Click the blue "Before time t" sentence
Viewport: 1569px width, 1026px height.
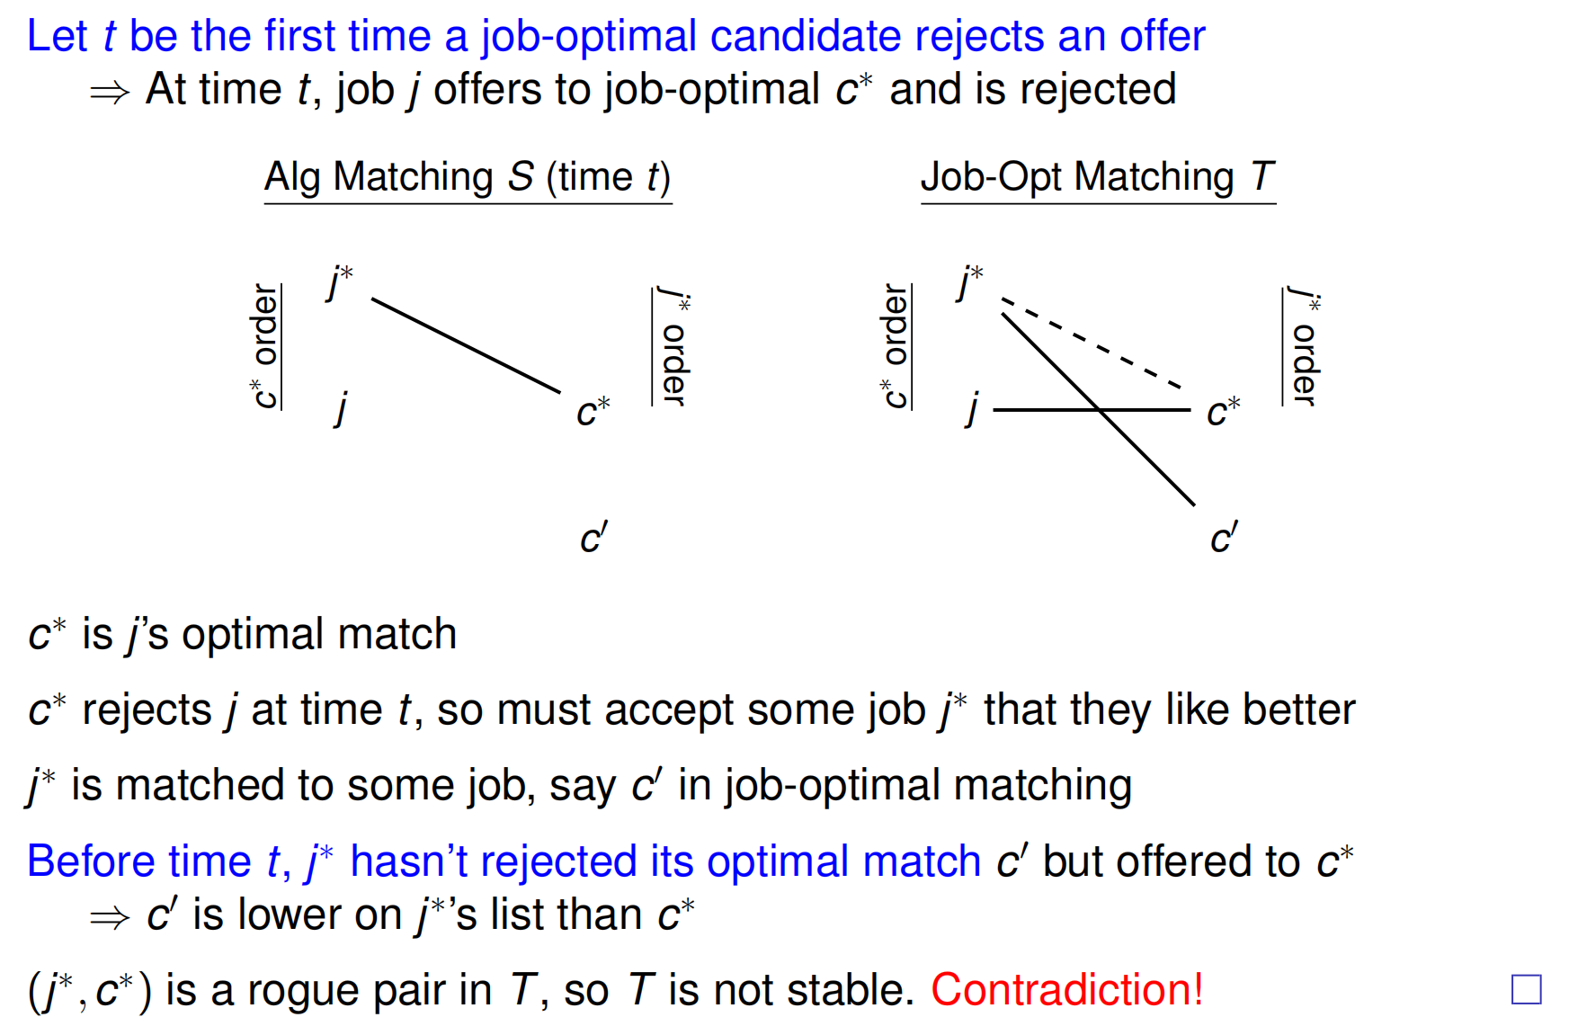[504, 861]
